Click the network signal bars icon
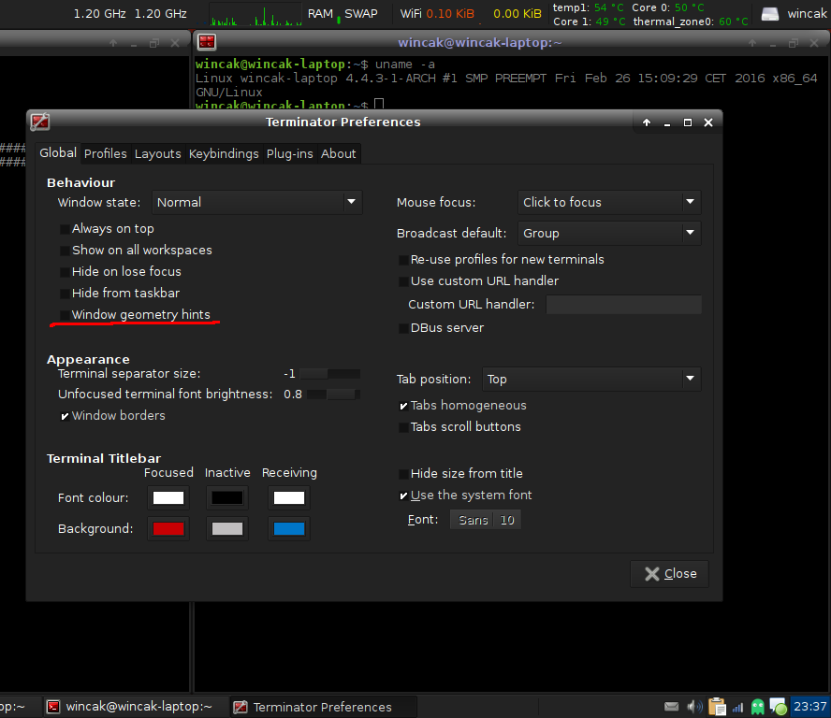This screenshot has width=831, height=718. pos(737,707)
